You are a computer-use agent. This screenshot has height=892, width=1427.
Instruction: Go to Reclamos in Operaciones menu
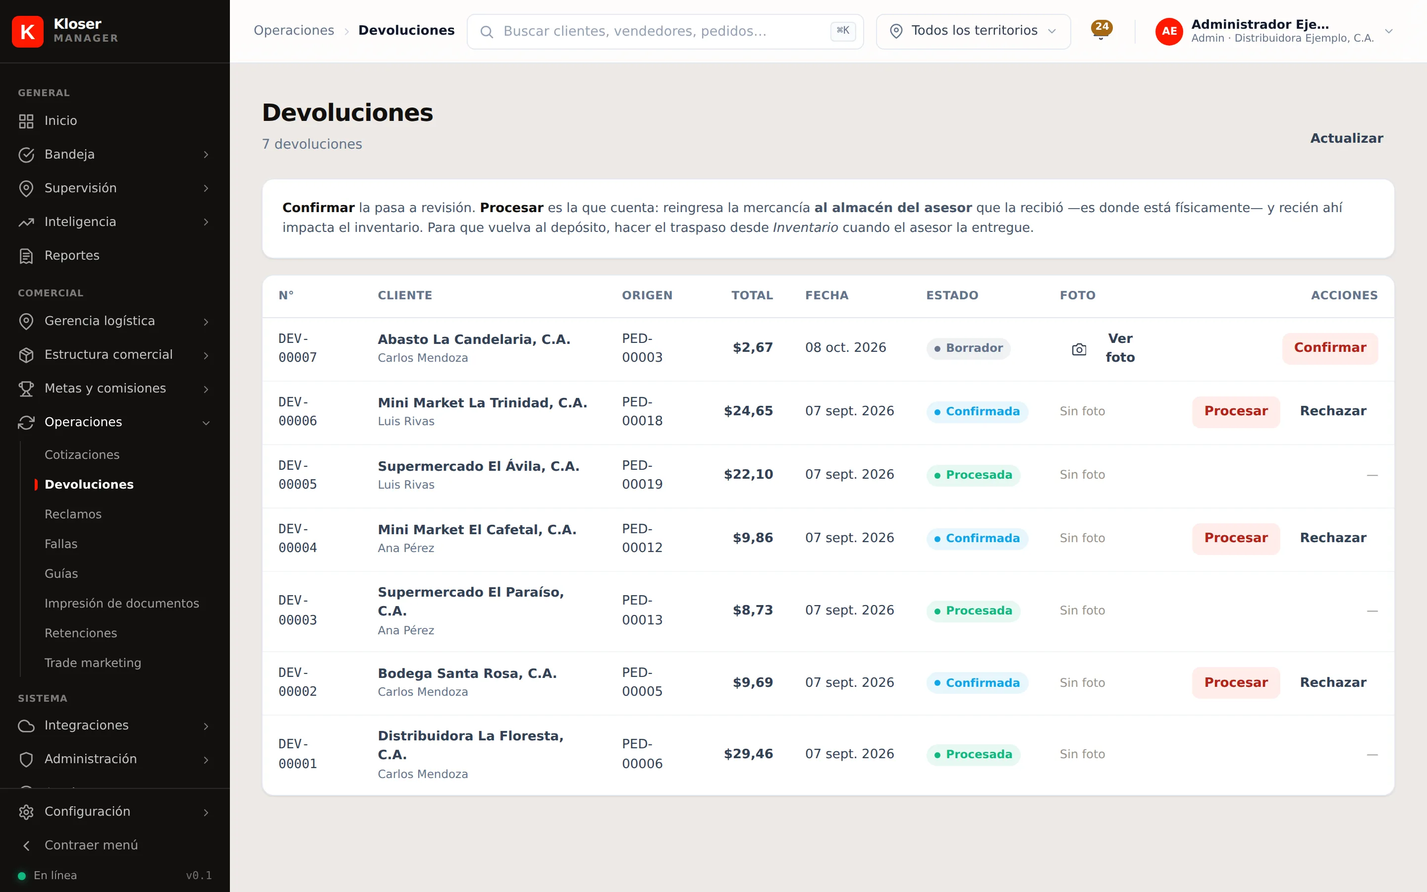(x=73, y=514)
